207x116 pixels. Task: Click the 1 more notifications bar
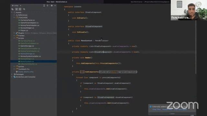pyautogui.click(x=172, y=114)
